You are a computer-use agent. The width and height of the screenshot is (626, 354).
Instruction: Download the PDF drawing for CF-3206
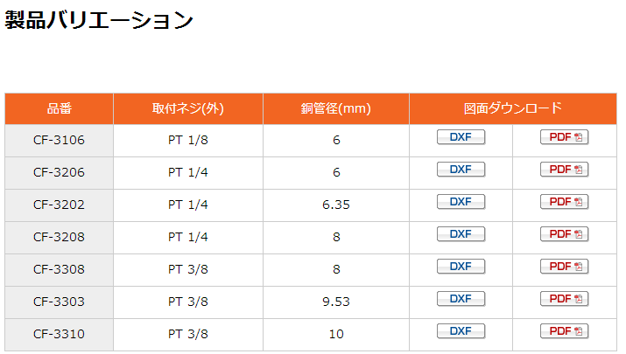[564, 170]
